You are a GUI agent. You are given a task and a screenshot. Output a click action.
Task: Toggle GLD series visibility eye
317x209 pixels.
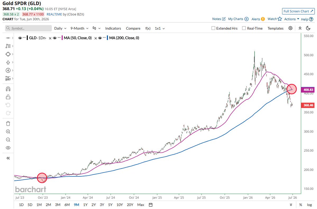(x=20, y=38)
